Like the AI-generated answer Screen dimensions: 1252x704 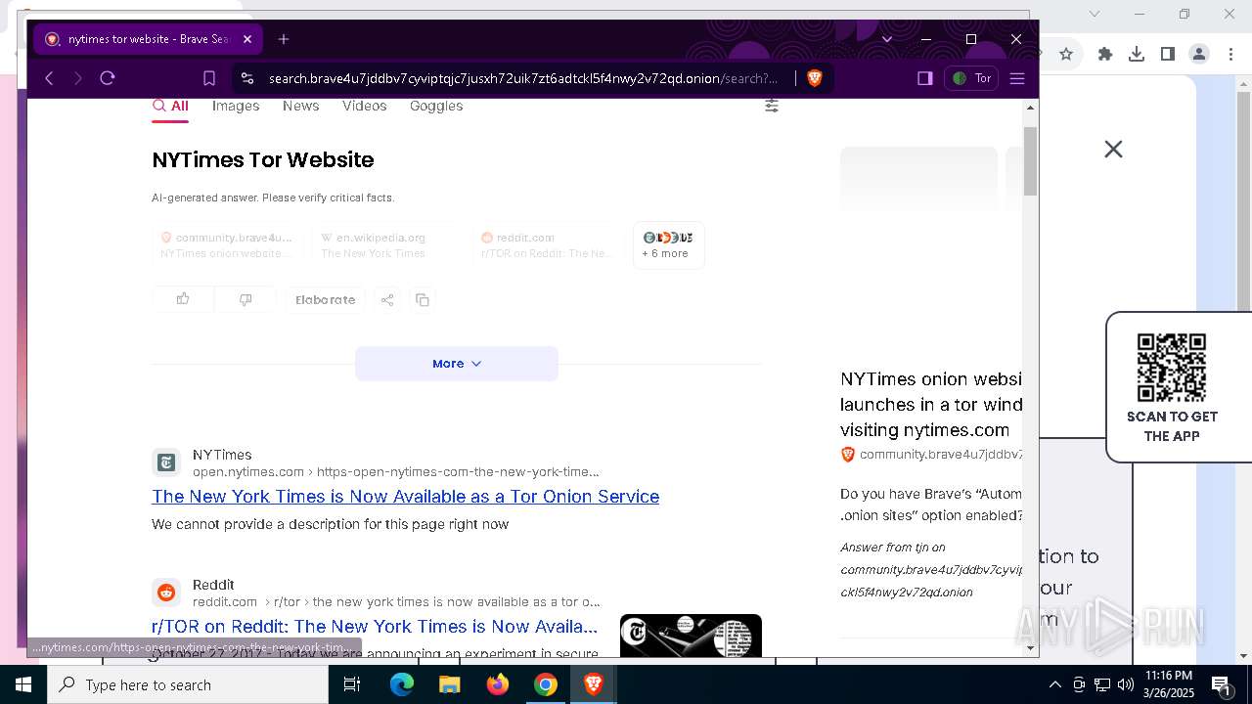[183, 299]
